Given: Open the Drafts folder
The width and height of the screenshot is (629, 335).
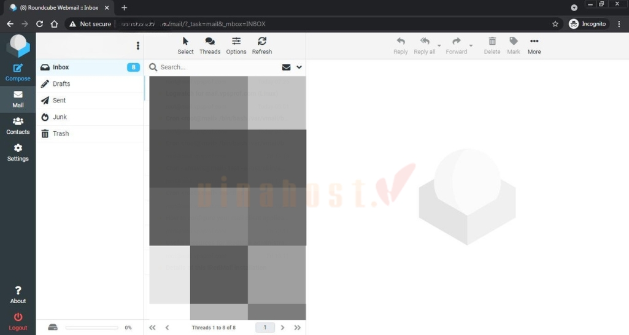Looking at the screenshot, I should tap(90, 83).
